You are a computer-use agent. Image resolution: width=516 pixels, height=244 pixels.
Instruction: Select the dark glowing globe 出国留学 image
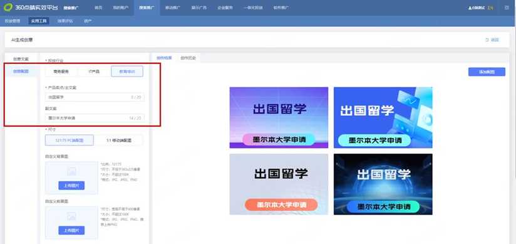pos(383,184)
